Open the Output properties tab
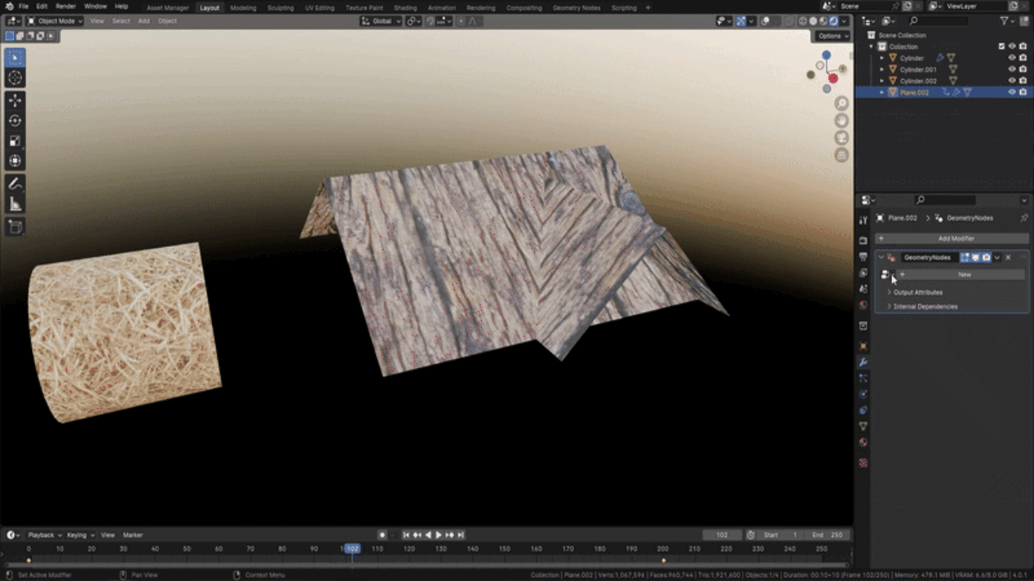Image resolution: width=1034 pixels, height=581 pixels. click(x=863, y=257)
